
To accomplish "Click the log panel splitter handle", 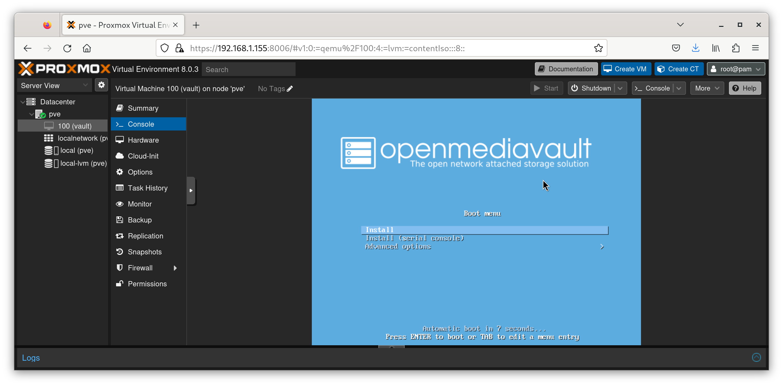I will [391, 347].
